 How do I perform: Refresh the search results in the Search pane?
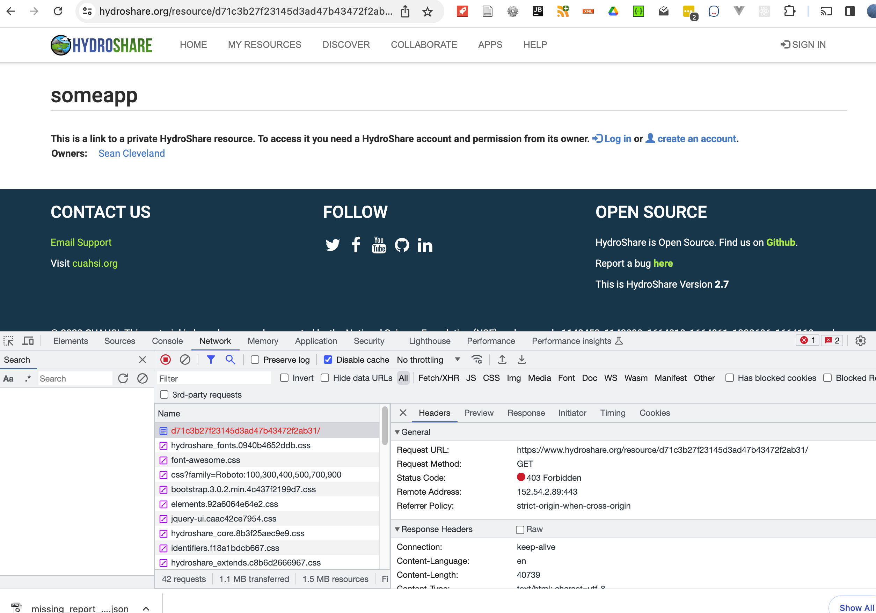pos(123,378)
